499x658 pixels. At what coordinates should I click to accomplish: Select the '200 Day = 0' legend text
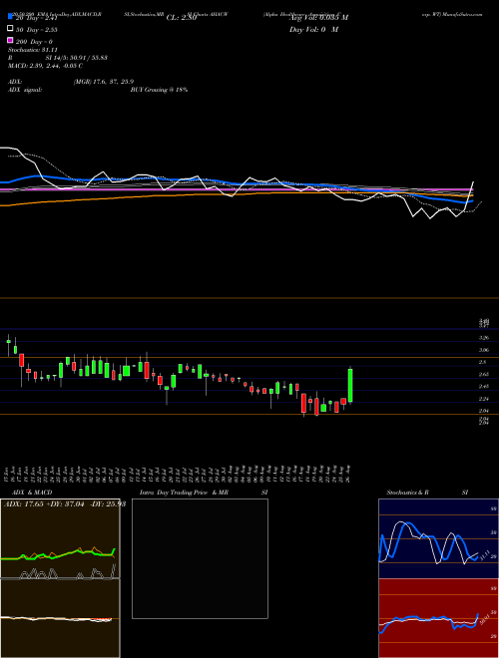34,42
